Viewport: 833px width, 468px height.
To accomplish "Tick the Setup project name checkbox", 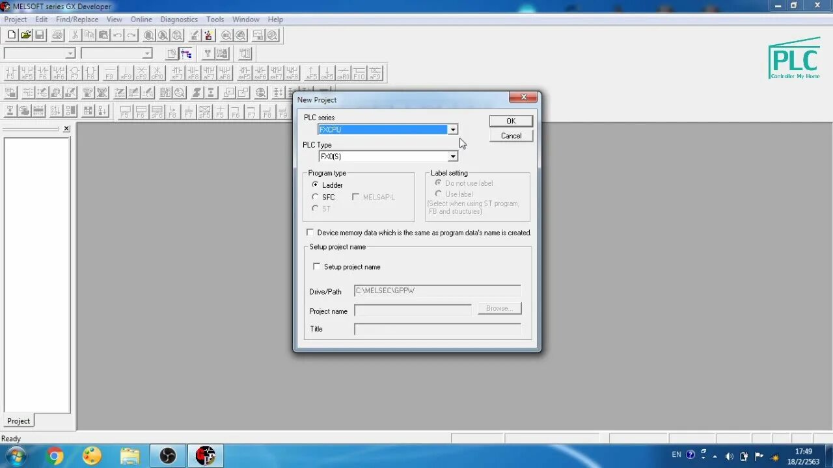I will pyautogui.click(x=317, y=266).
